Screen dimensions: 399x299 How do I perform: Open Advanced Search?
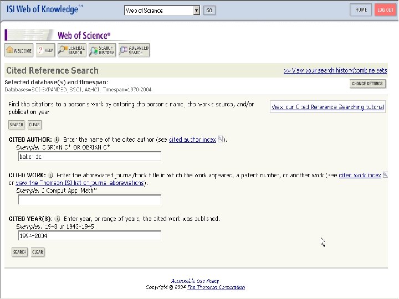point(134,50)
